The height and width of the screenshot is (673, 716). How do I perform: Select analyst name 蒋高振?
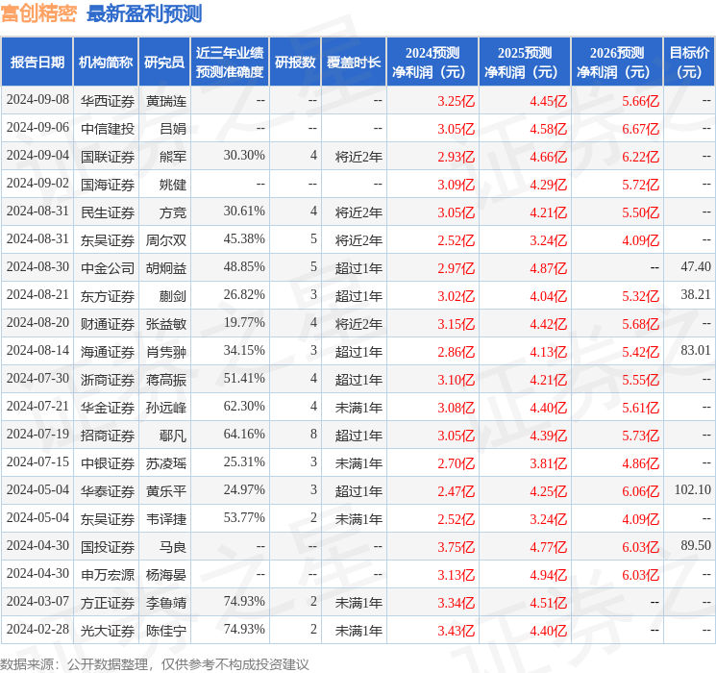click(165, 380)
